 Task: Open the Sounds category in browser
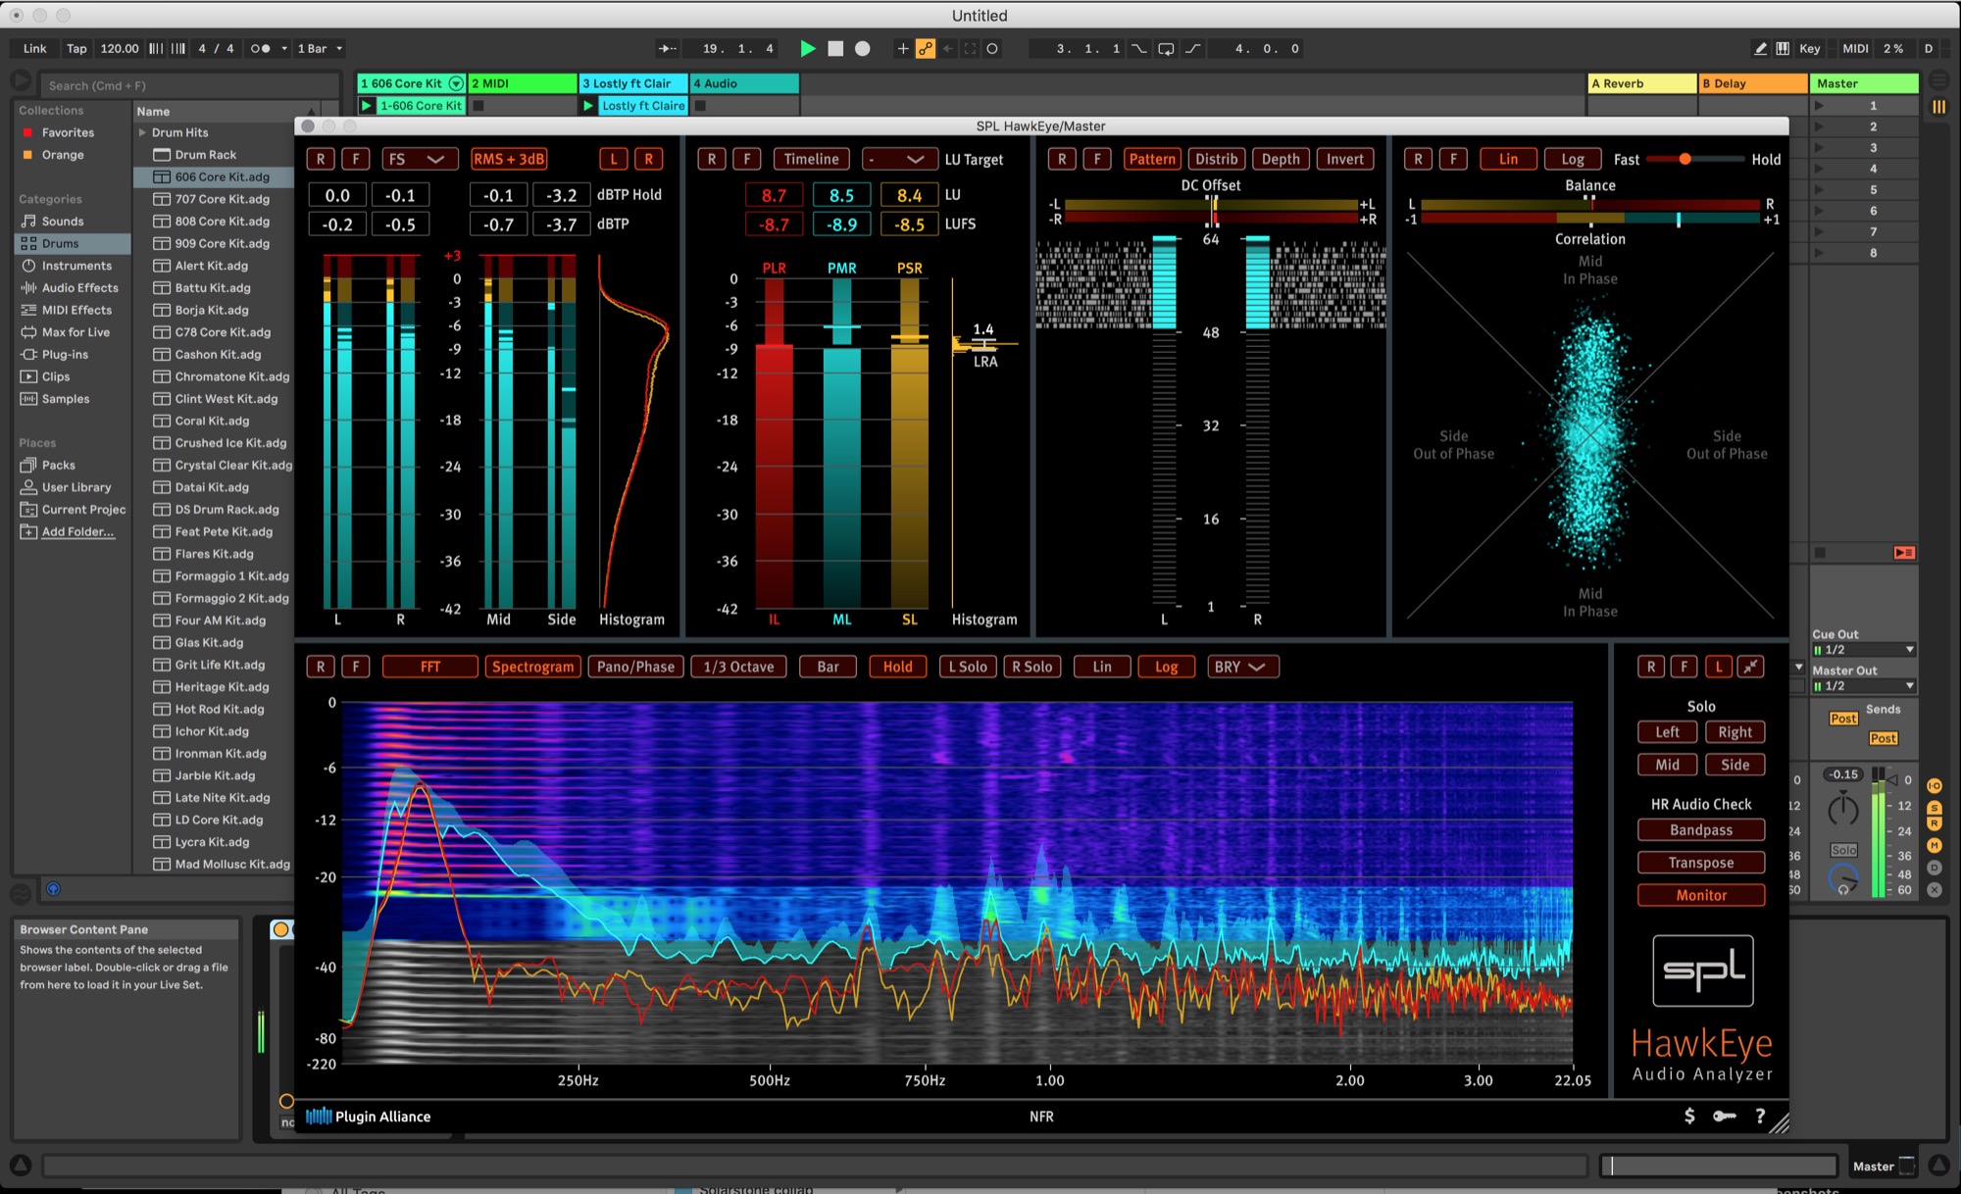click(x=63, y=222)
